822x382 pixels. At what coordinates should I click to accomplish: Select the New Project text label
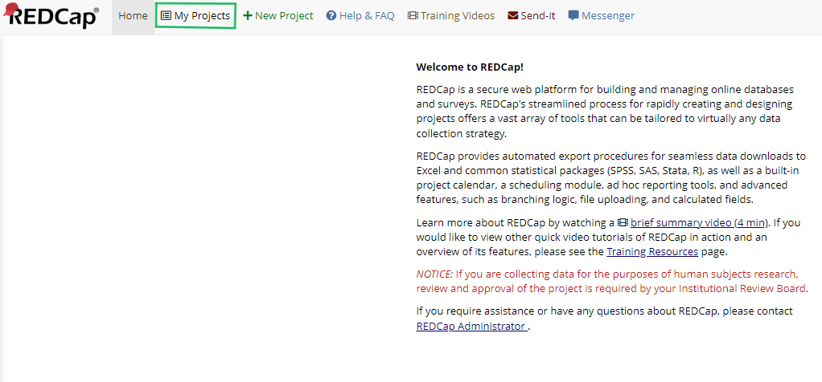coord(284,16)
